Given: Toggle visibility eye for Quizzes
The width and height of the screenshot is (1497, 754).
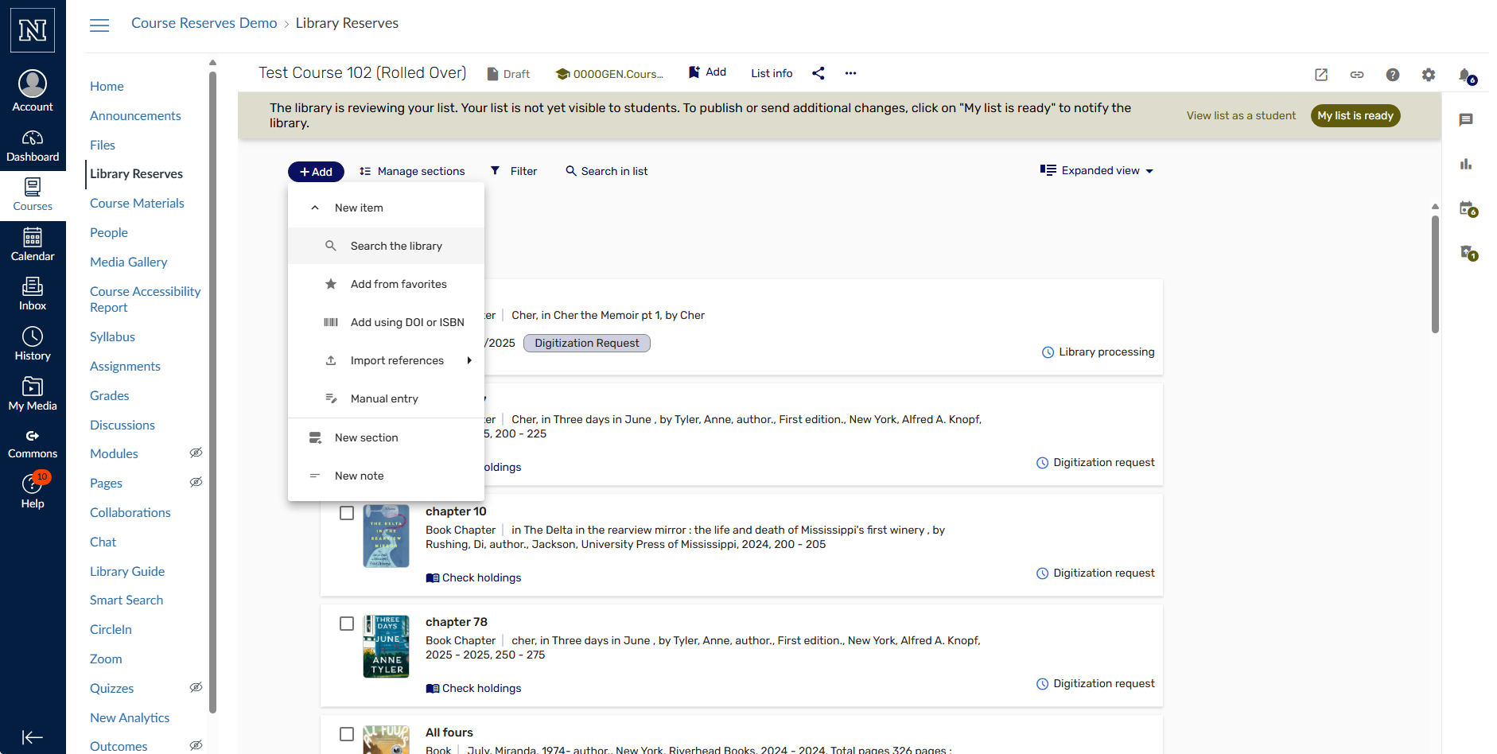Looking at the screenshot, I should click(x=196, y=687).
